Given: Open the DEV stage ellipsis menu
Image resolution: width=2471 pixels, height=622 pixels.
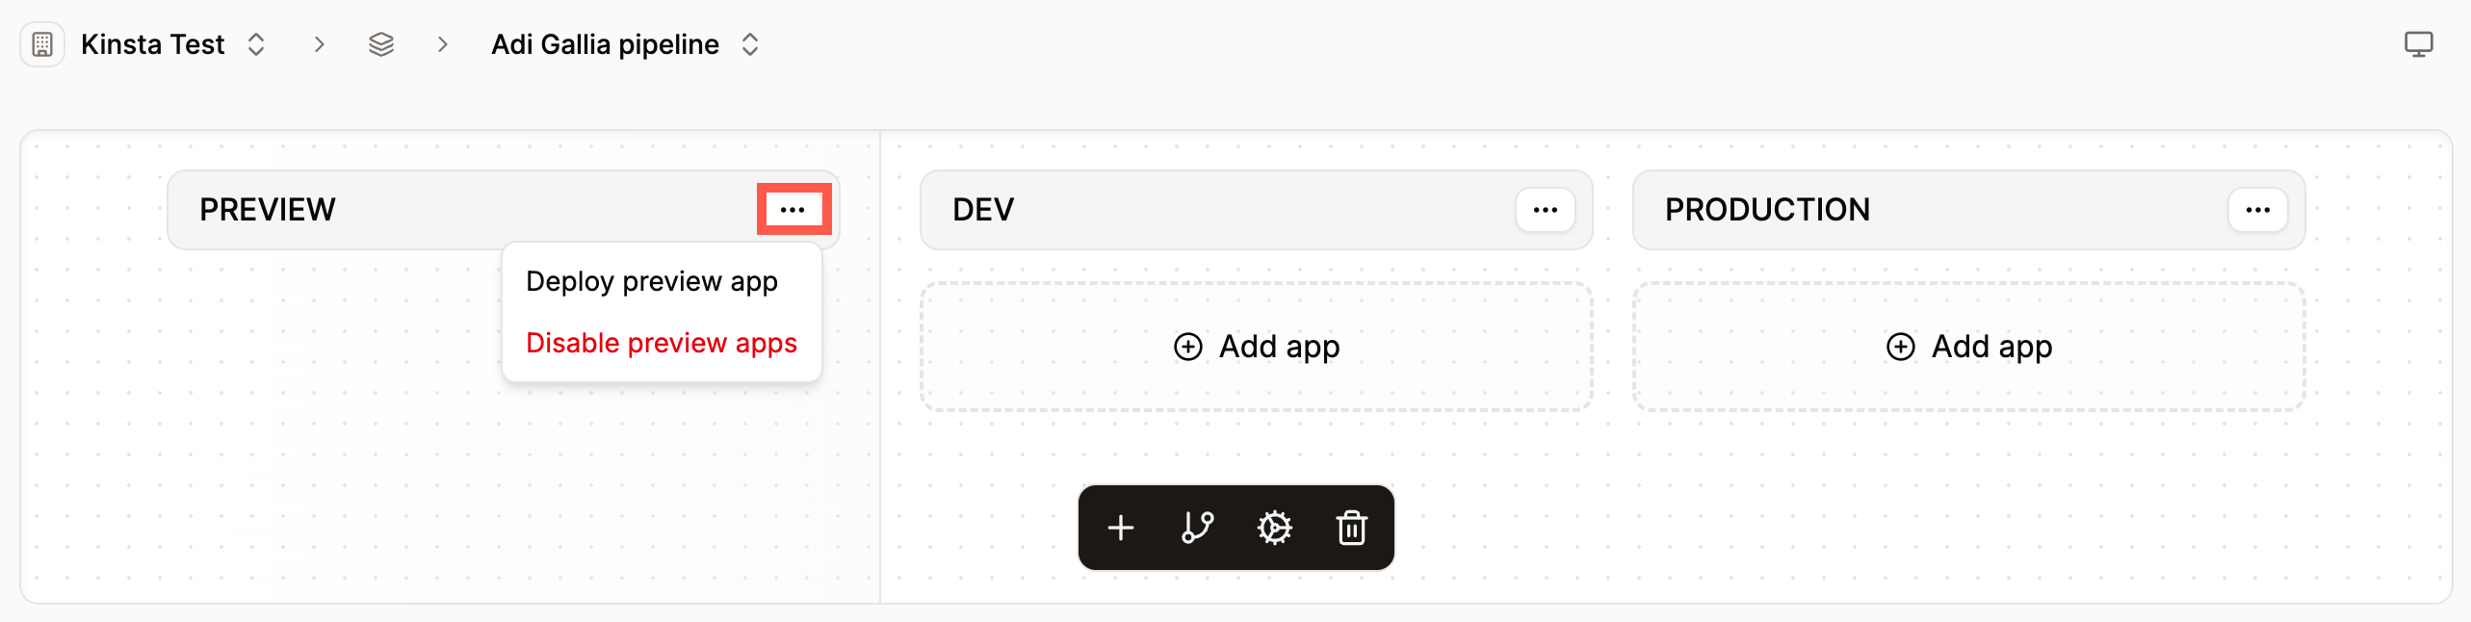Looking at the screenshot, I should tap(1544, 209).
